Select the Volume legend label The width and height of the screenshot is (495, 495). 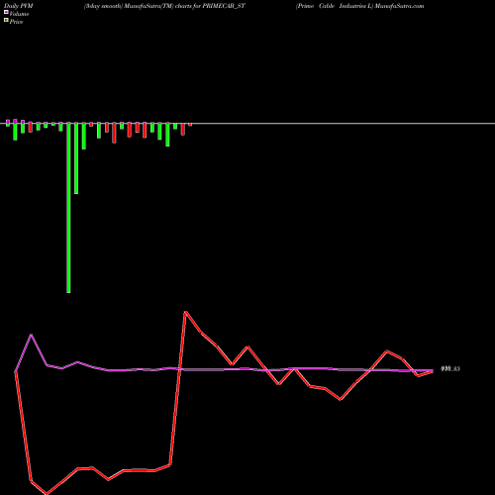point(19,14)
